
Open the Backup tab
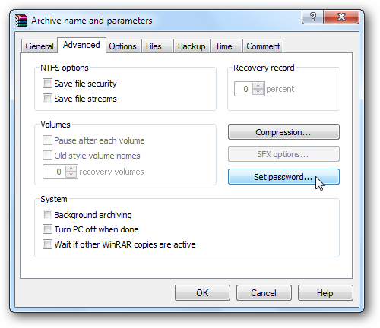(x=192, y=46)
